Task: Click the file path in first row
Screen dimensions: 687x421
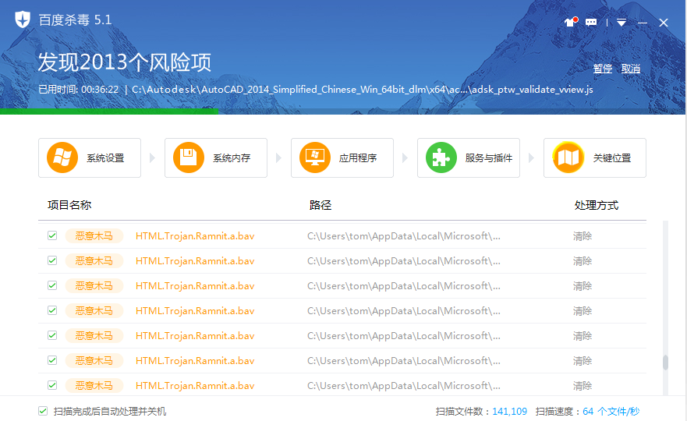Action: point(403,235)
